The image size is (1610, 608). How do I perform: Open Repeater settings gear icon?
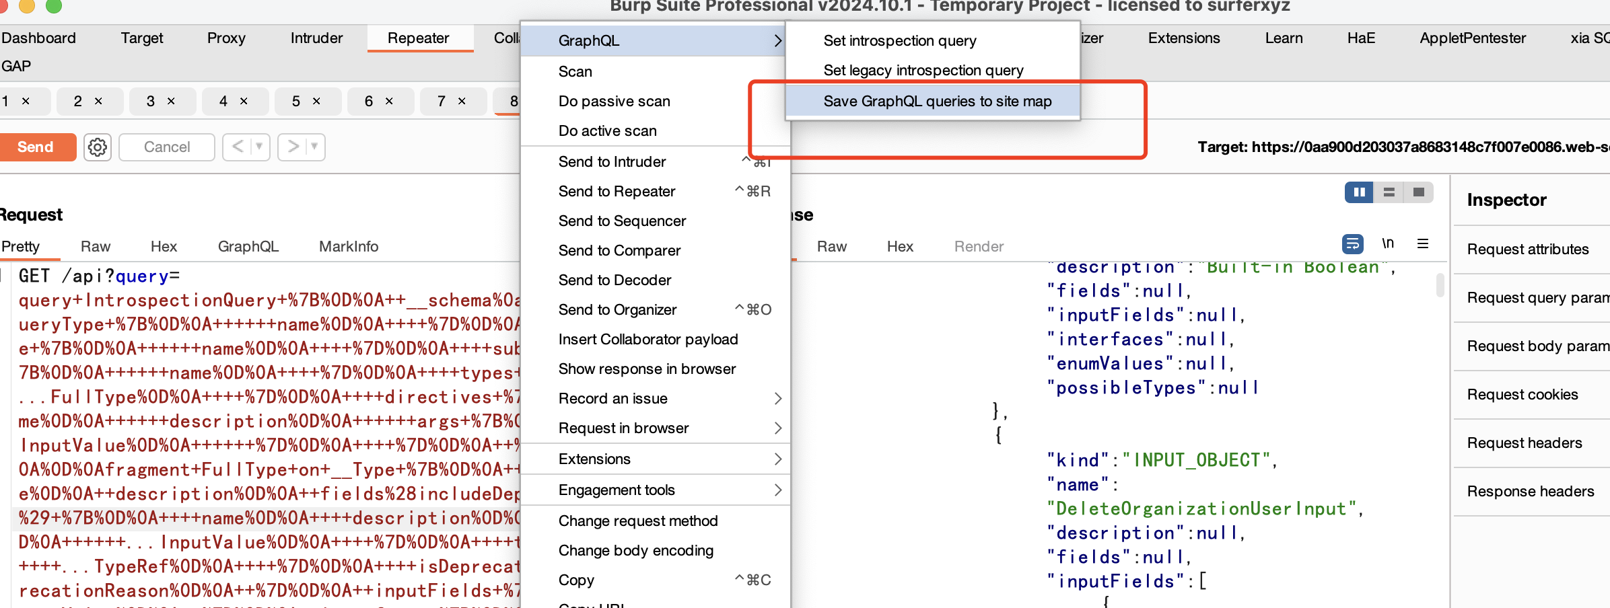point(98,147)
